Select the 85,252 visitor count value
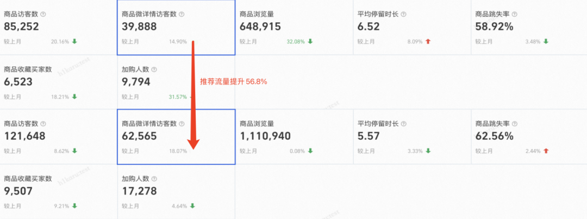587x219 pixels. (x=21, y=27)
